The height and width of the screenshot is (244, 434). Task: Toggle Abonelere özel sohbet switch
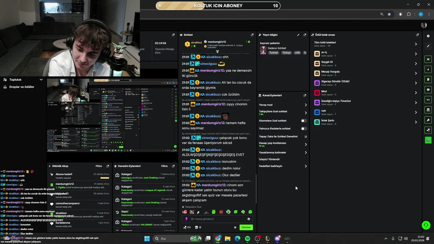click(x=304, y=121)
